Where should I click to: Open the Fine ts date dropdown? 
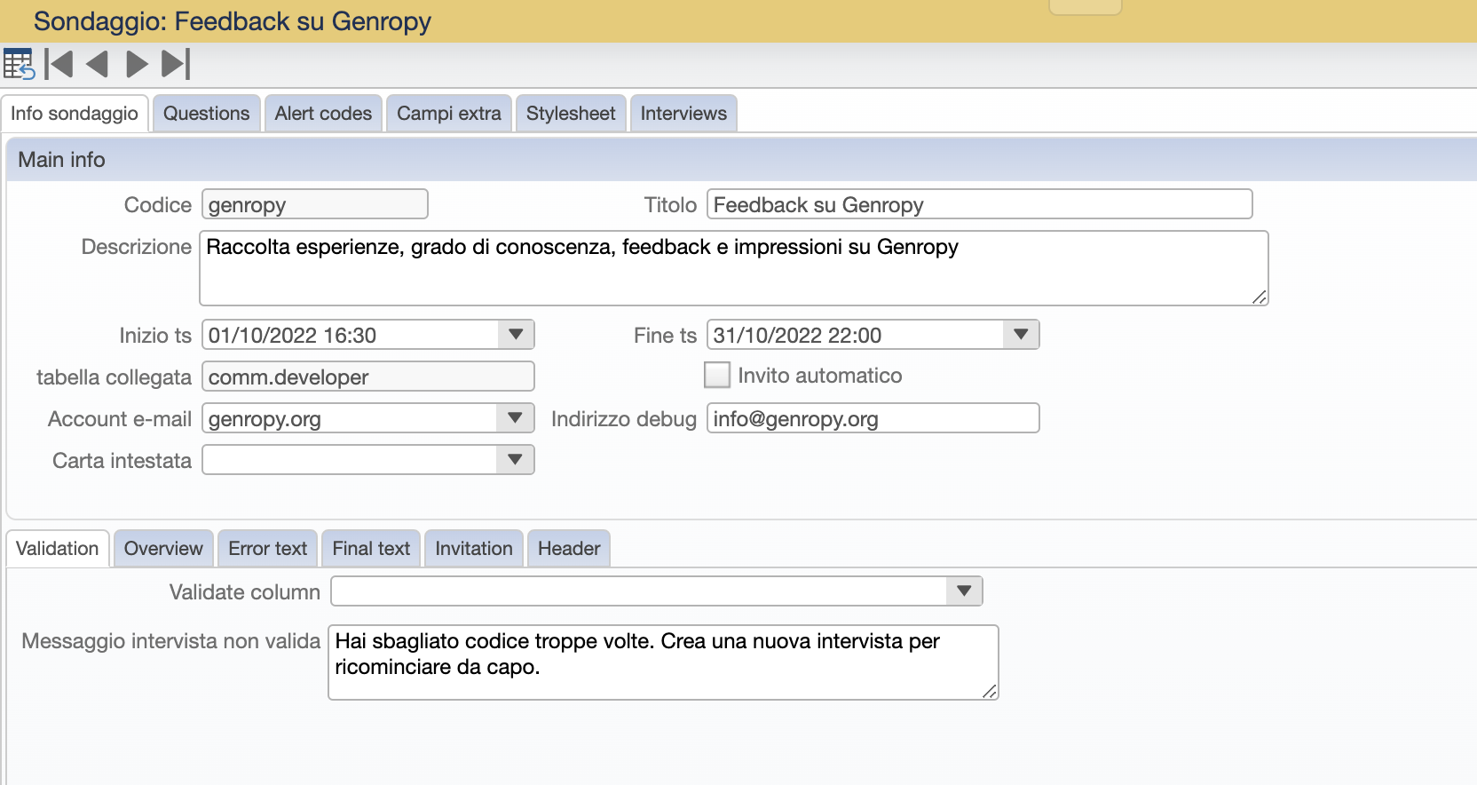1021,335
